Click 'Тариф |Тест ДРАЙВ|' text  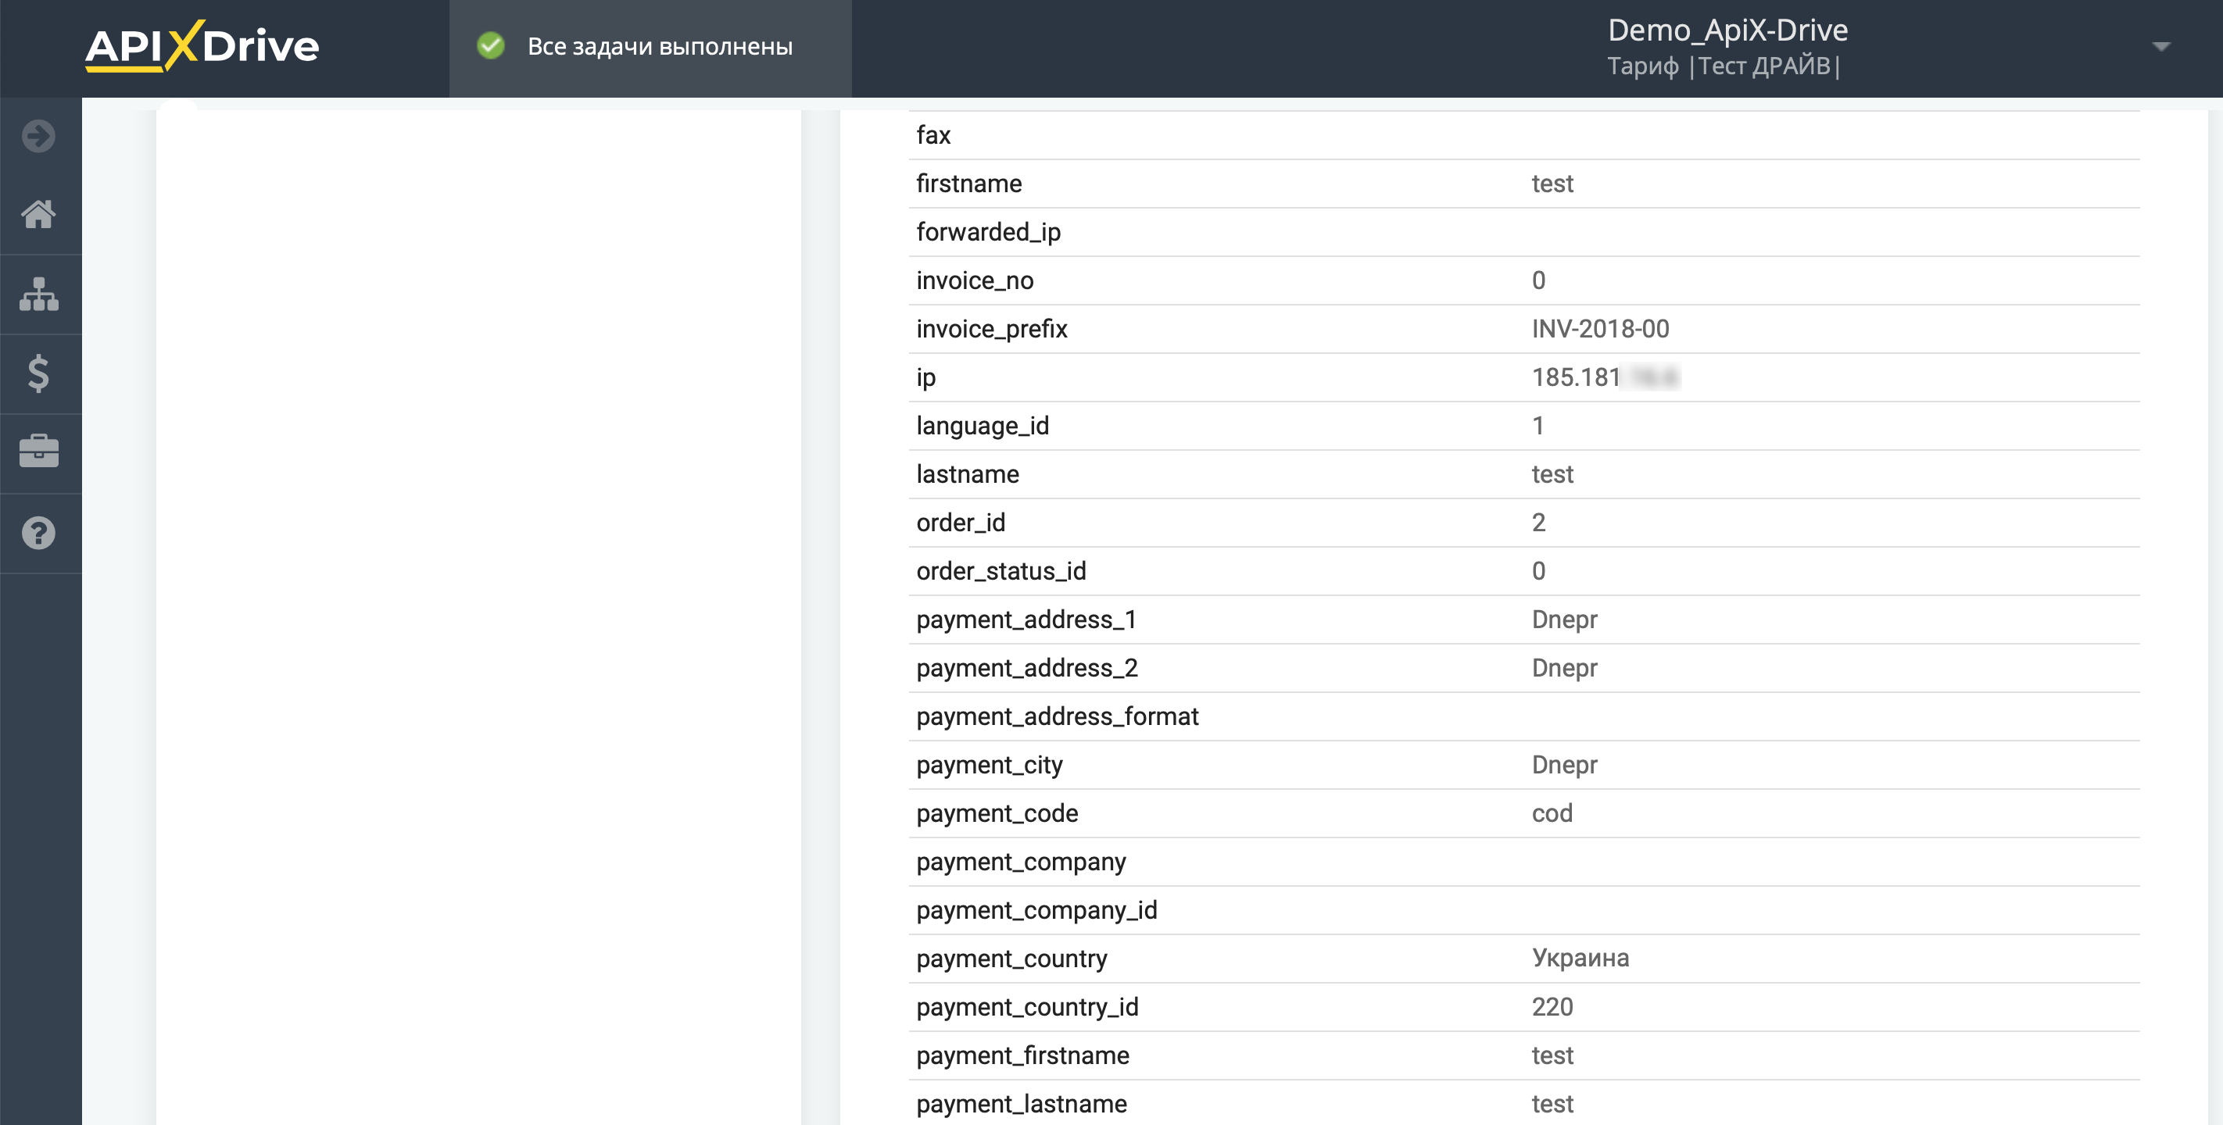click(x=1724, y=66)
